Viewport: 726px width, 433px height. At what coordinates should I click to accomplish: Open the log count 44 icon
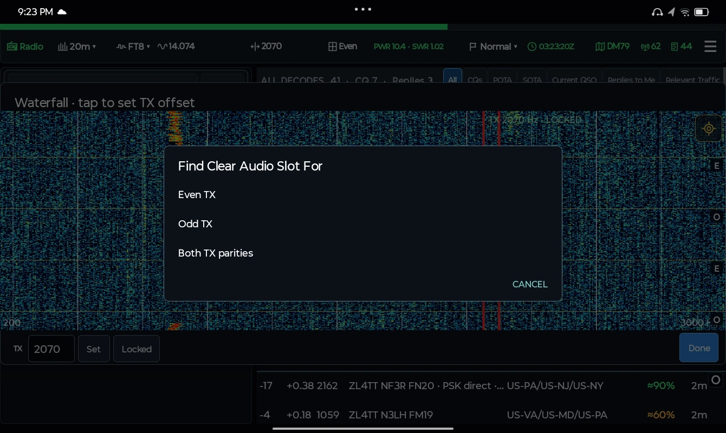tap(682, 47)
